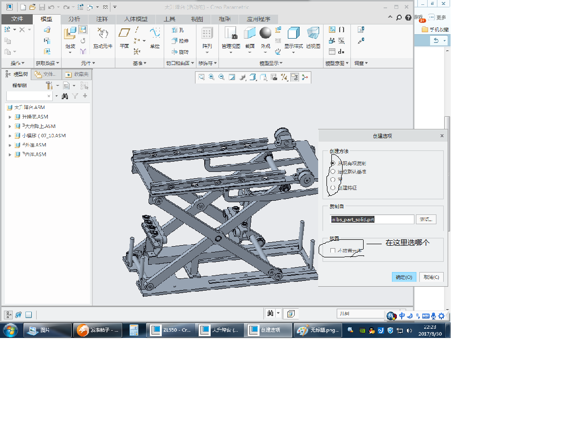Open 获取数据 group dropdown
563x422 pixels.
[x=47, y=63]
